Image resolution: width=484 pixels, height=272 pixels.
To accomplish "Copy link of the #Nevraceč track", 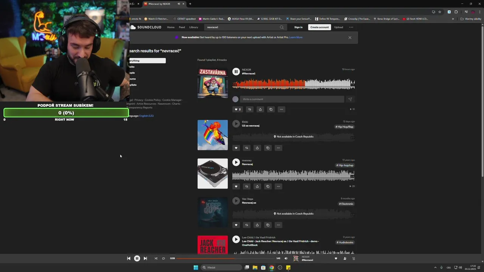I will tap(271, 110).
